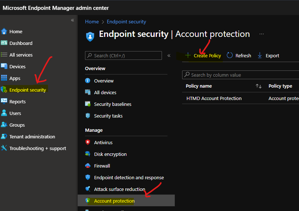
Task: Open the Apps section
Action: pos(15,78)
